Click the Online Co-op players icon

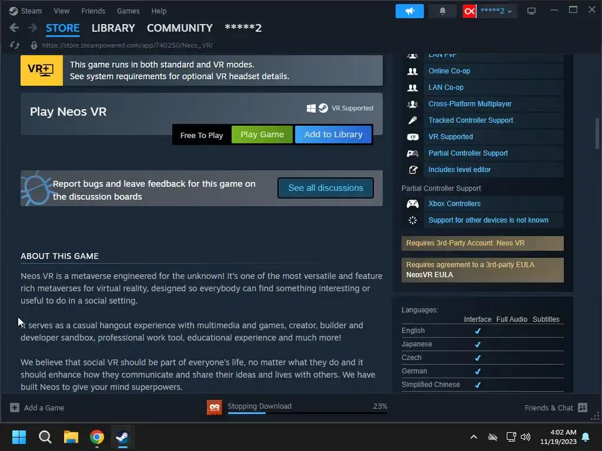pyautogui.click(x=412, y=71)
